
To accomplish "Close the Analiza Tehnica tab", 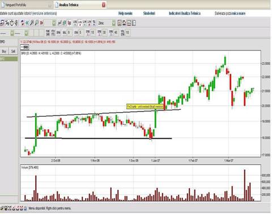I will 104,5.
